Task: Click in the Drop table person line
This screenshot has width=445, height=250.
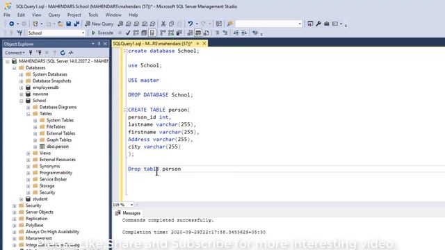Action: pyautogui.click(x=154, y=169)
